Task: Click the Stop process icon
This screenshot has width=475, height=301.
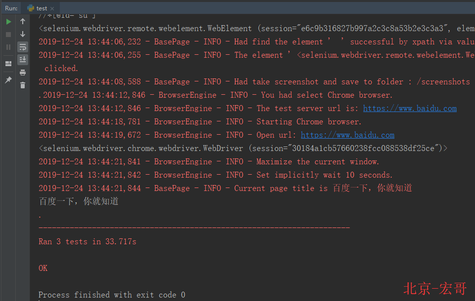Action: coord(8,35)
